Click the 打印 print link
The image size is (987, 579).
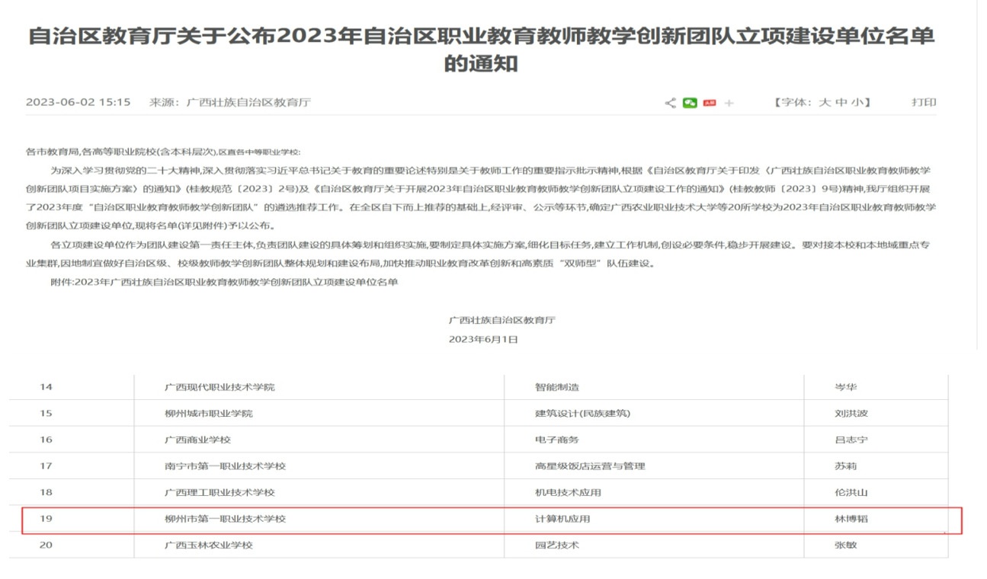pyautogui.click(x=924, y=102)
